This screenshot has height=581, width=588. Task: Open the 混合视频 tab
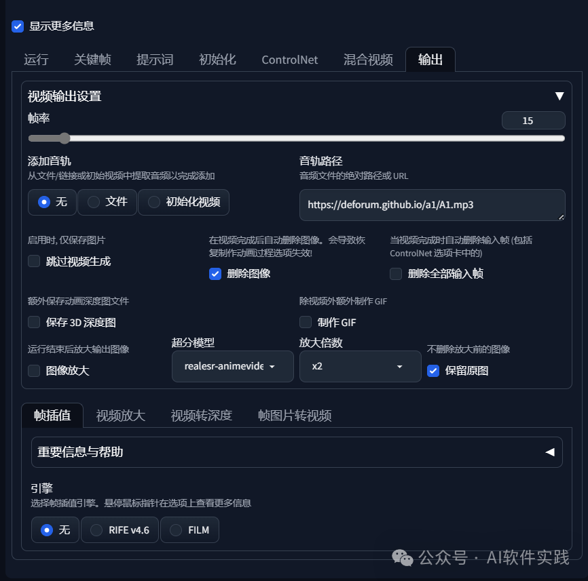(368, 60)
